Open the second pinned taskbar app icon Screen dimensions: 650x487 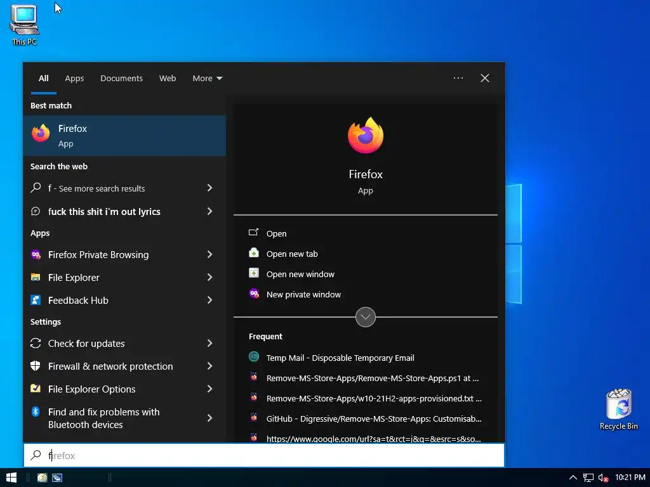(x=57, y=477)
